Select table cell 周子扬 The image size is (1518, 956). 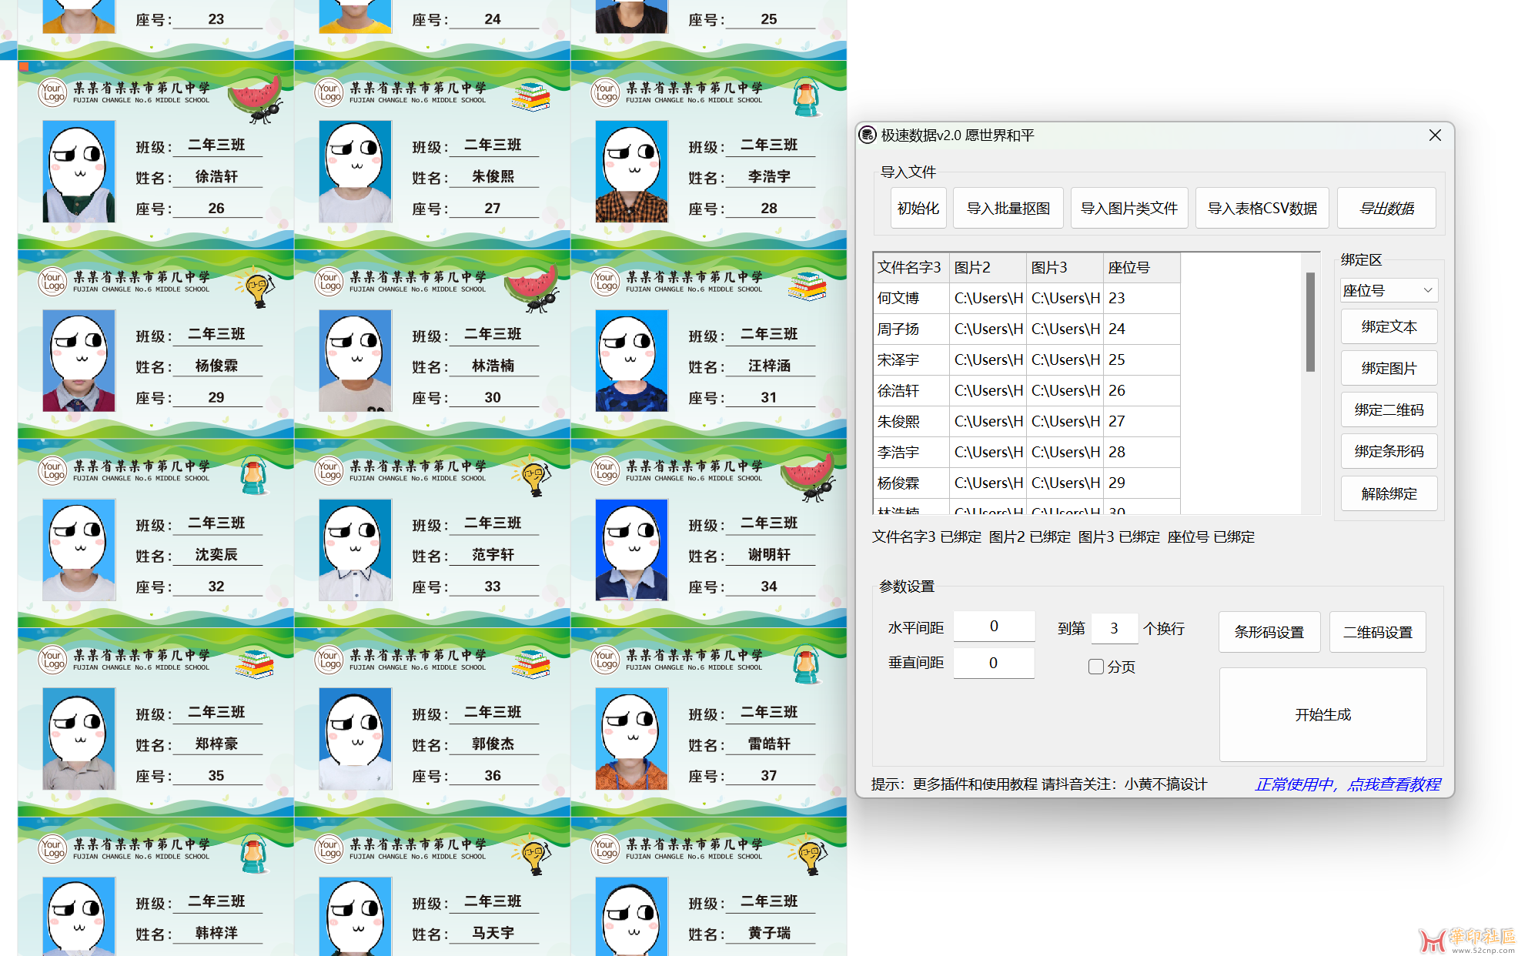click(x=911, y=329)
